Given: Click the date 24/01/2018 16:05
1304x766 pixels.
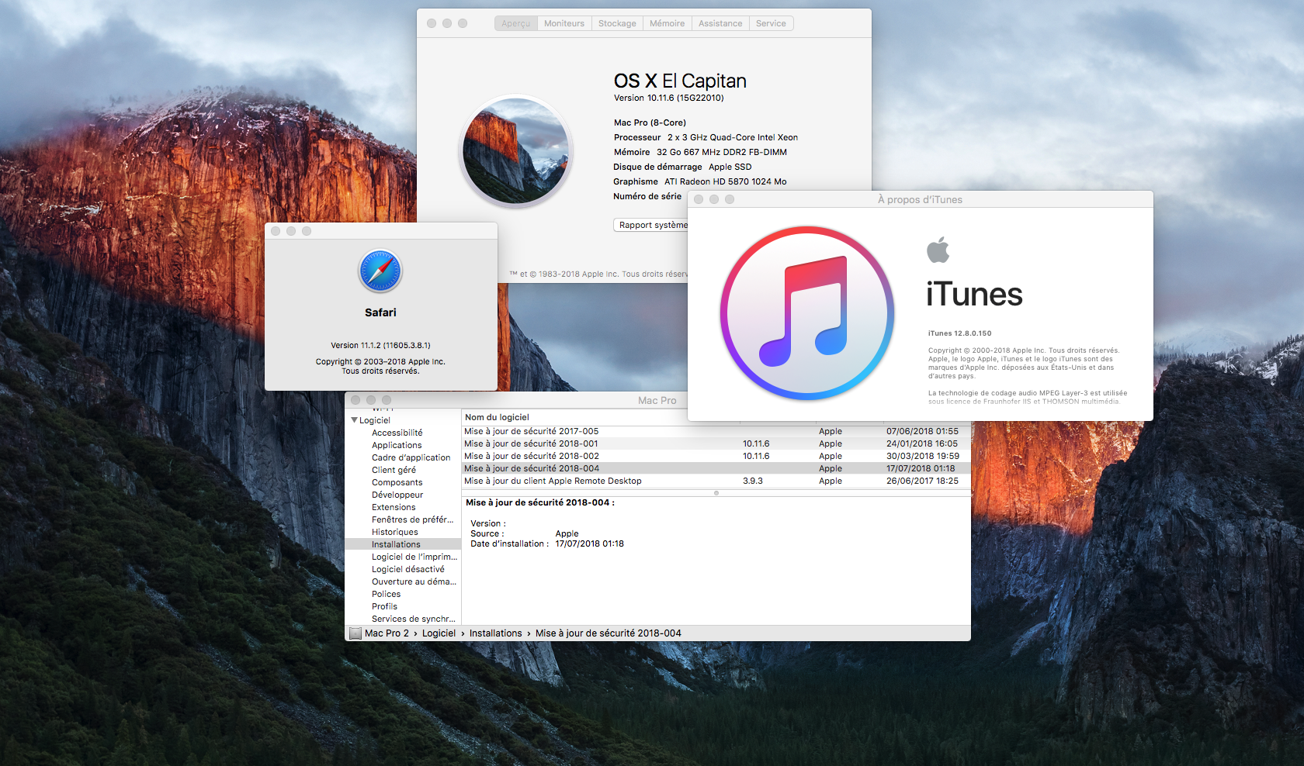Looking at the screenshot, I should point(922,443).
